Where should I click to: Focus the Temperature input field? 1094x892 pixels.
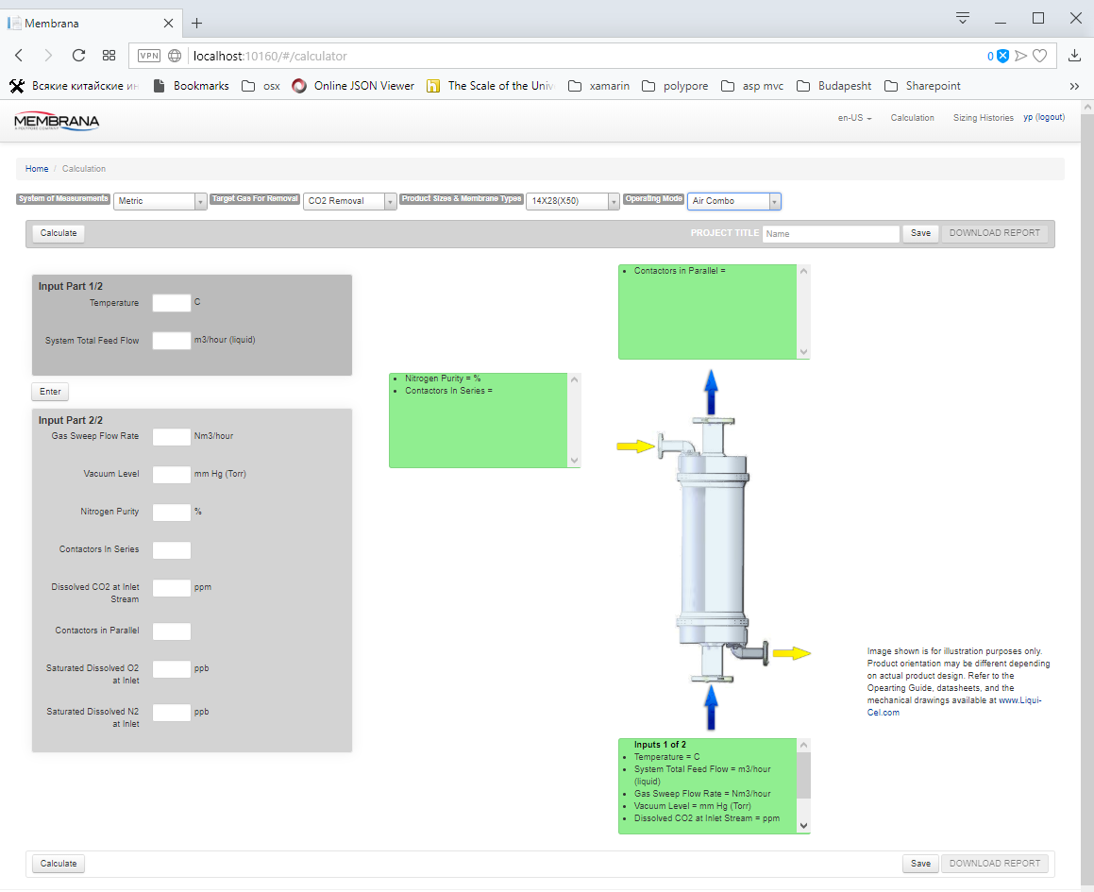pyautogui.click(x=172, y=303)
